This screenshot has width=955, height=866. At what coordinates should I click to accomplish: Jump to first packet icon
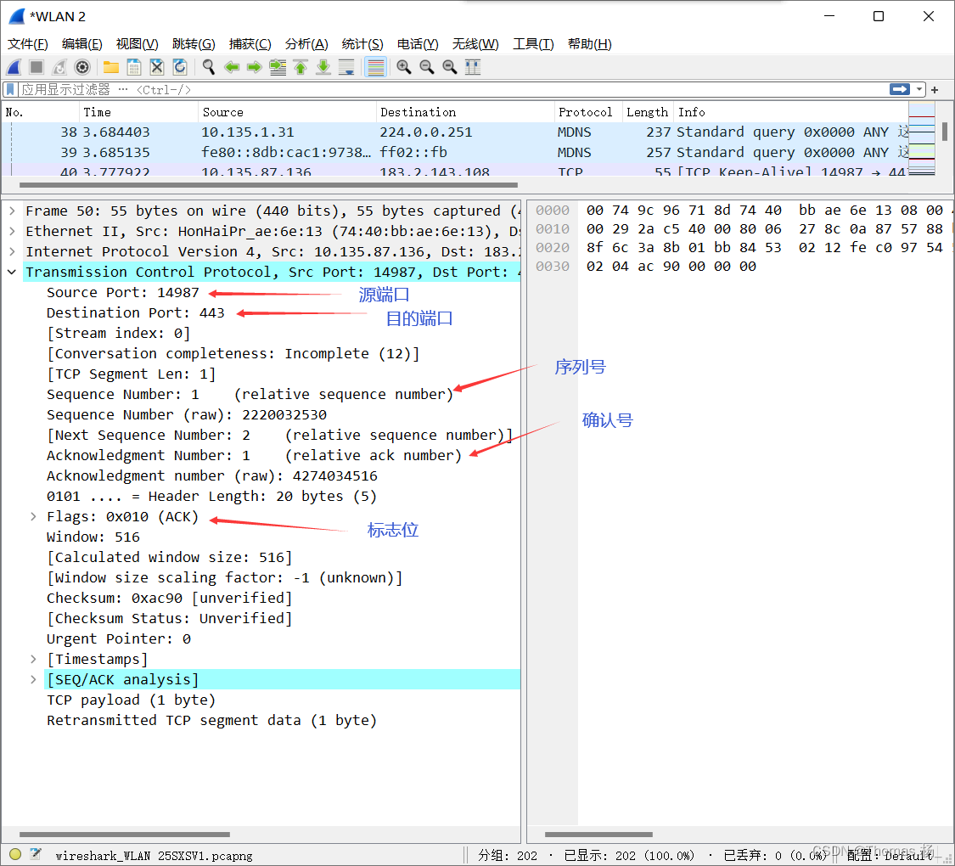click(301, 67)
